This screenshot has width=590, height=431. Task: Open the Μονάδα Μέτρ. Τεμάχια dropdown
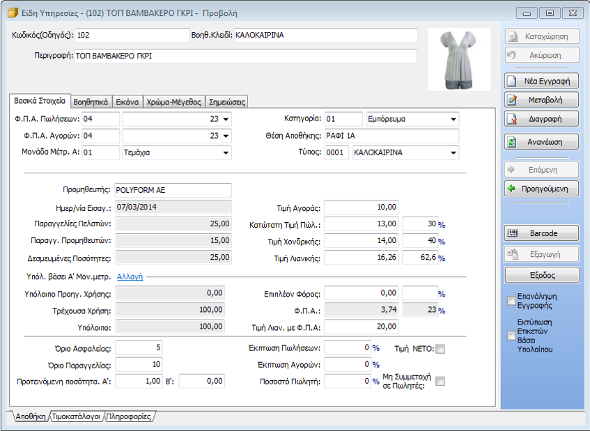(x=226, y=152)
